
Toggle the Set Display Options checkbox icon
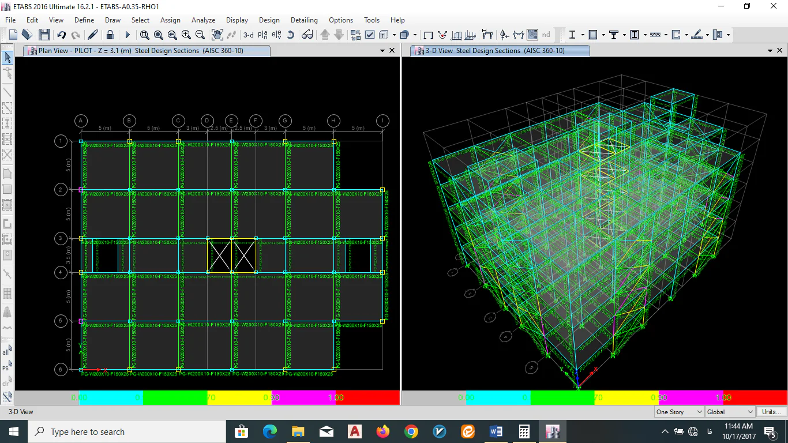(x=370, y=35)
